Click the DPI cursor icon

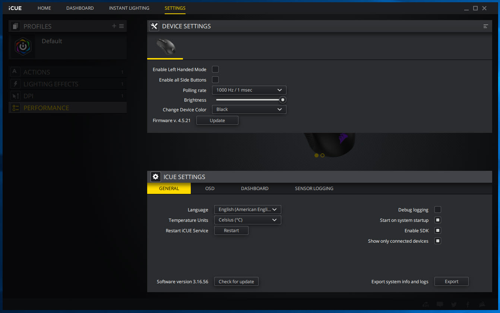pyautogui.click(x=15, y=96)
